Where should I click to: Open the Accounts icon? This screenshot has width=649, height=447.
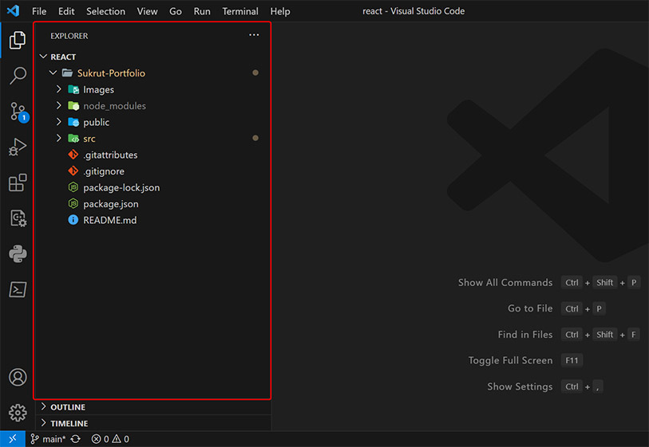pos(18,377)
